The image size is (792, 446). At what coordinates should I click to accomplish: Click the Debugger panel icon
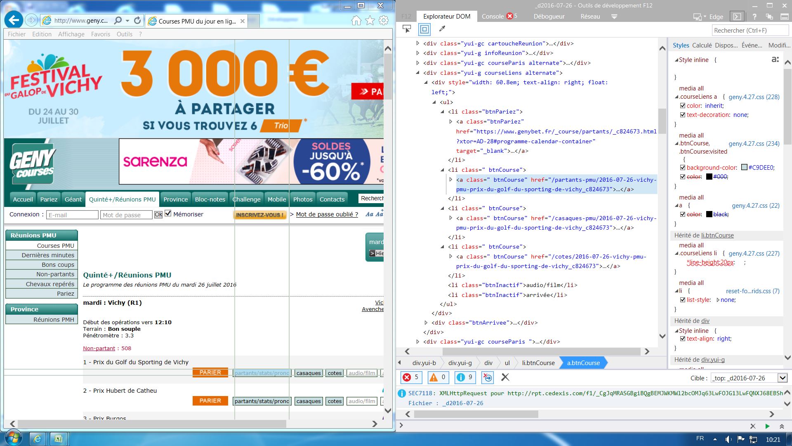coord(549,17)
